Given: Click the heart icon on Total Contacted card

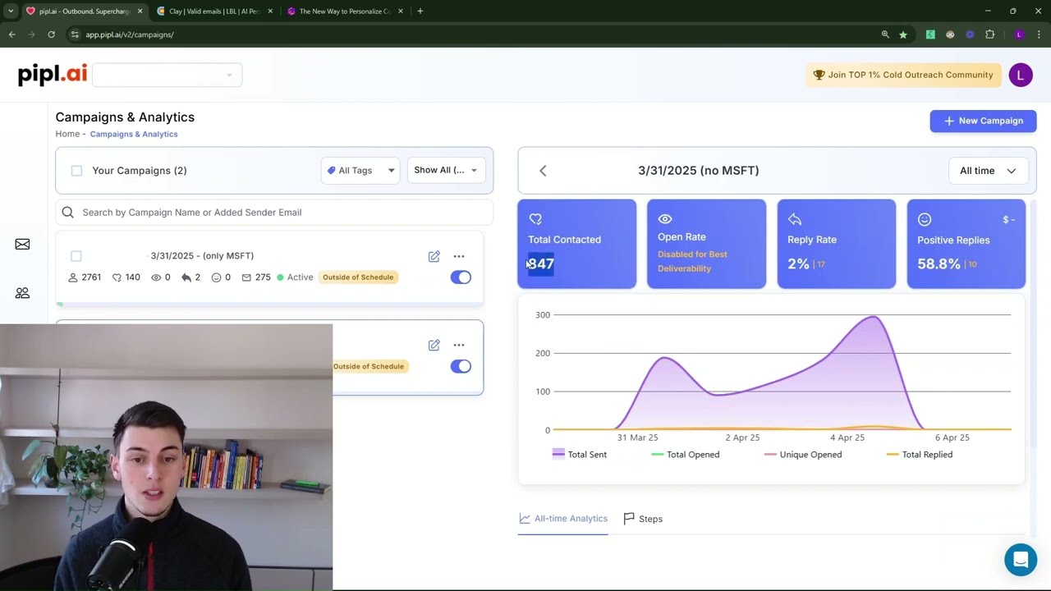Looking at the screenshot, I should [535, 219].
